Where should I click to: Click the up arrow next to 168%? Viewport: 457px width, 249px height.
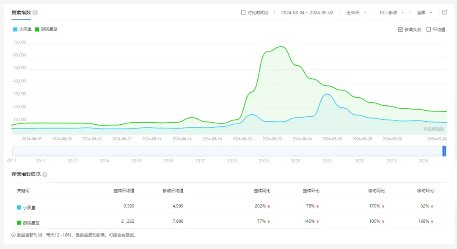pos(432,221)
